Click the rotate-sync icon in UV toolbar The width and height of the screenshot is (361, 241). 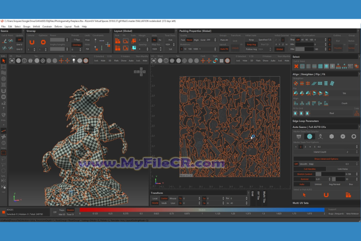point(215,61)
